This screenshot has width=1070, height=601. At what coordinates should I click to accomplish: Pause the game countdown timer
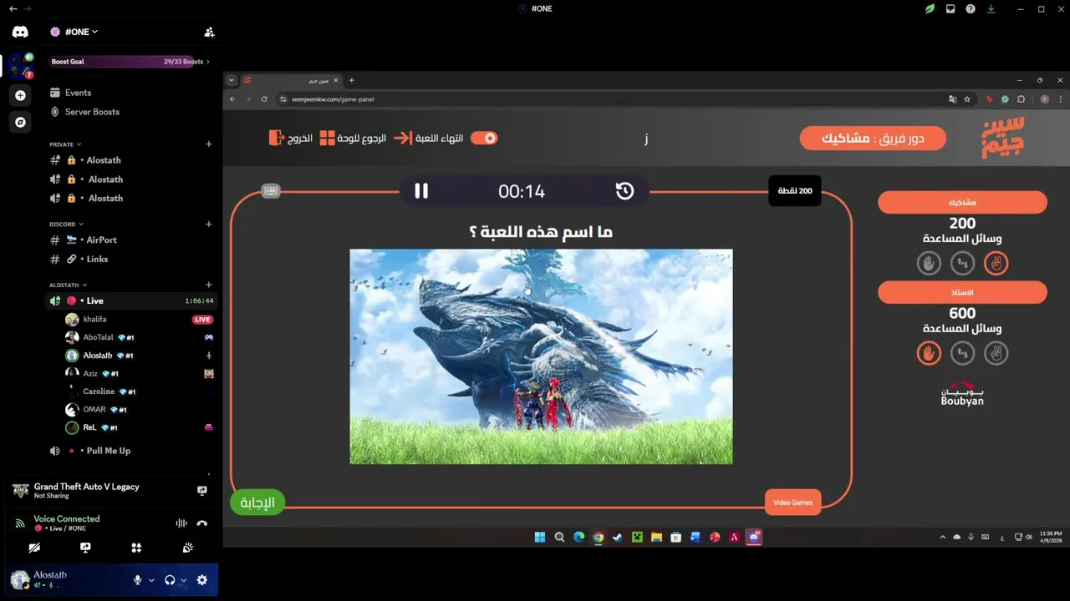click(x=421, y=191)
